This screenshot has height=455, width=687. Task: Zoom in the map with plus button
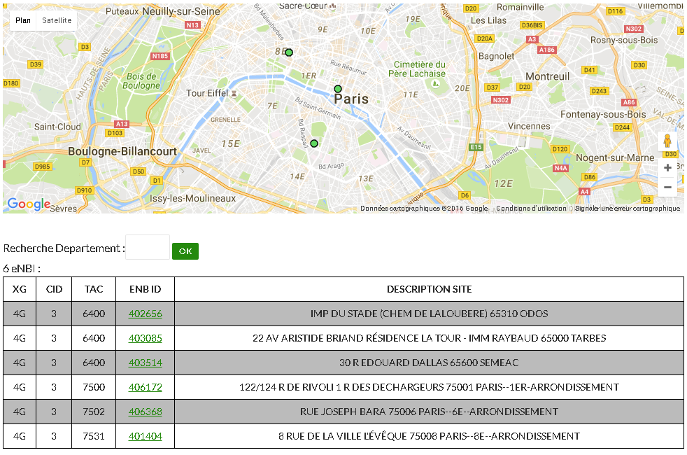click(x=667, y=168)
